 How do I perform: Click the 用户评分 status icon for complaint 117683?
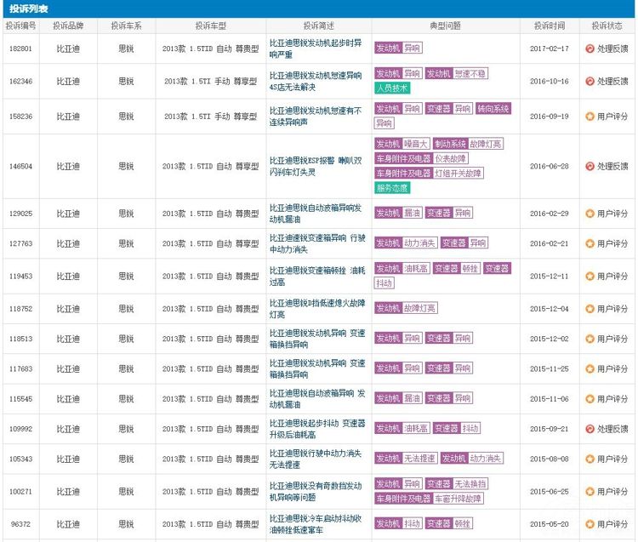click(590, 368)
